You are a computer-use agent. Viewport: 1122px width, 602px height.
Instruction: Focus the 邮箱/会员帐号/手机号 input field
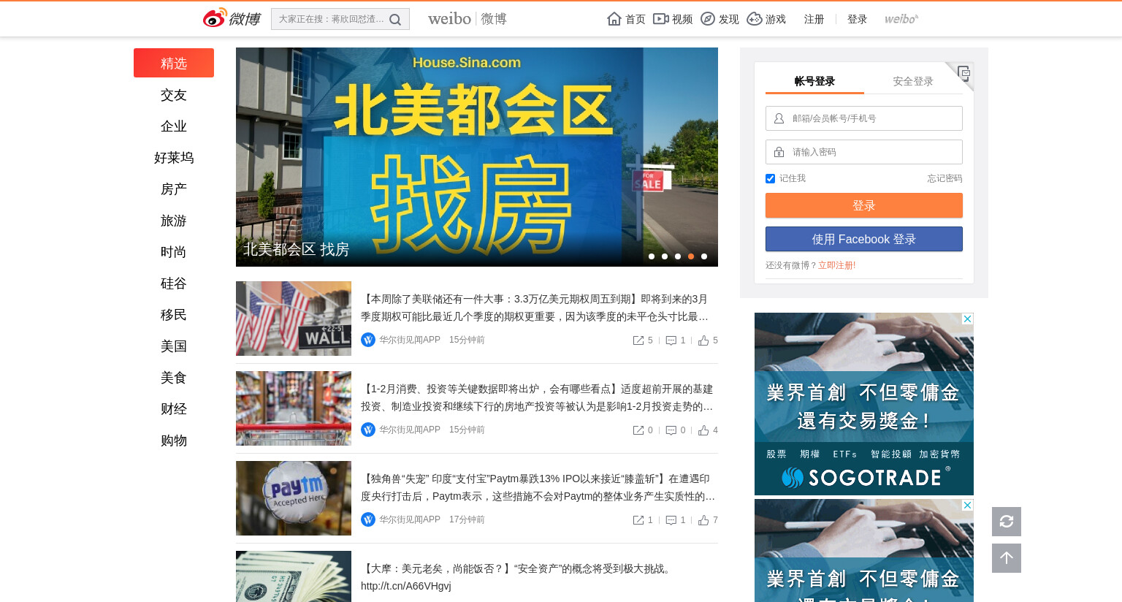[x=864, y=118]
